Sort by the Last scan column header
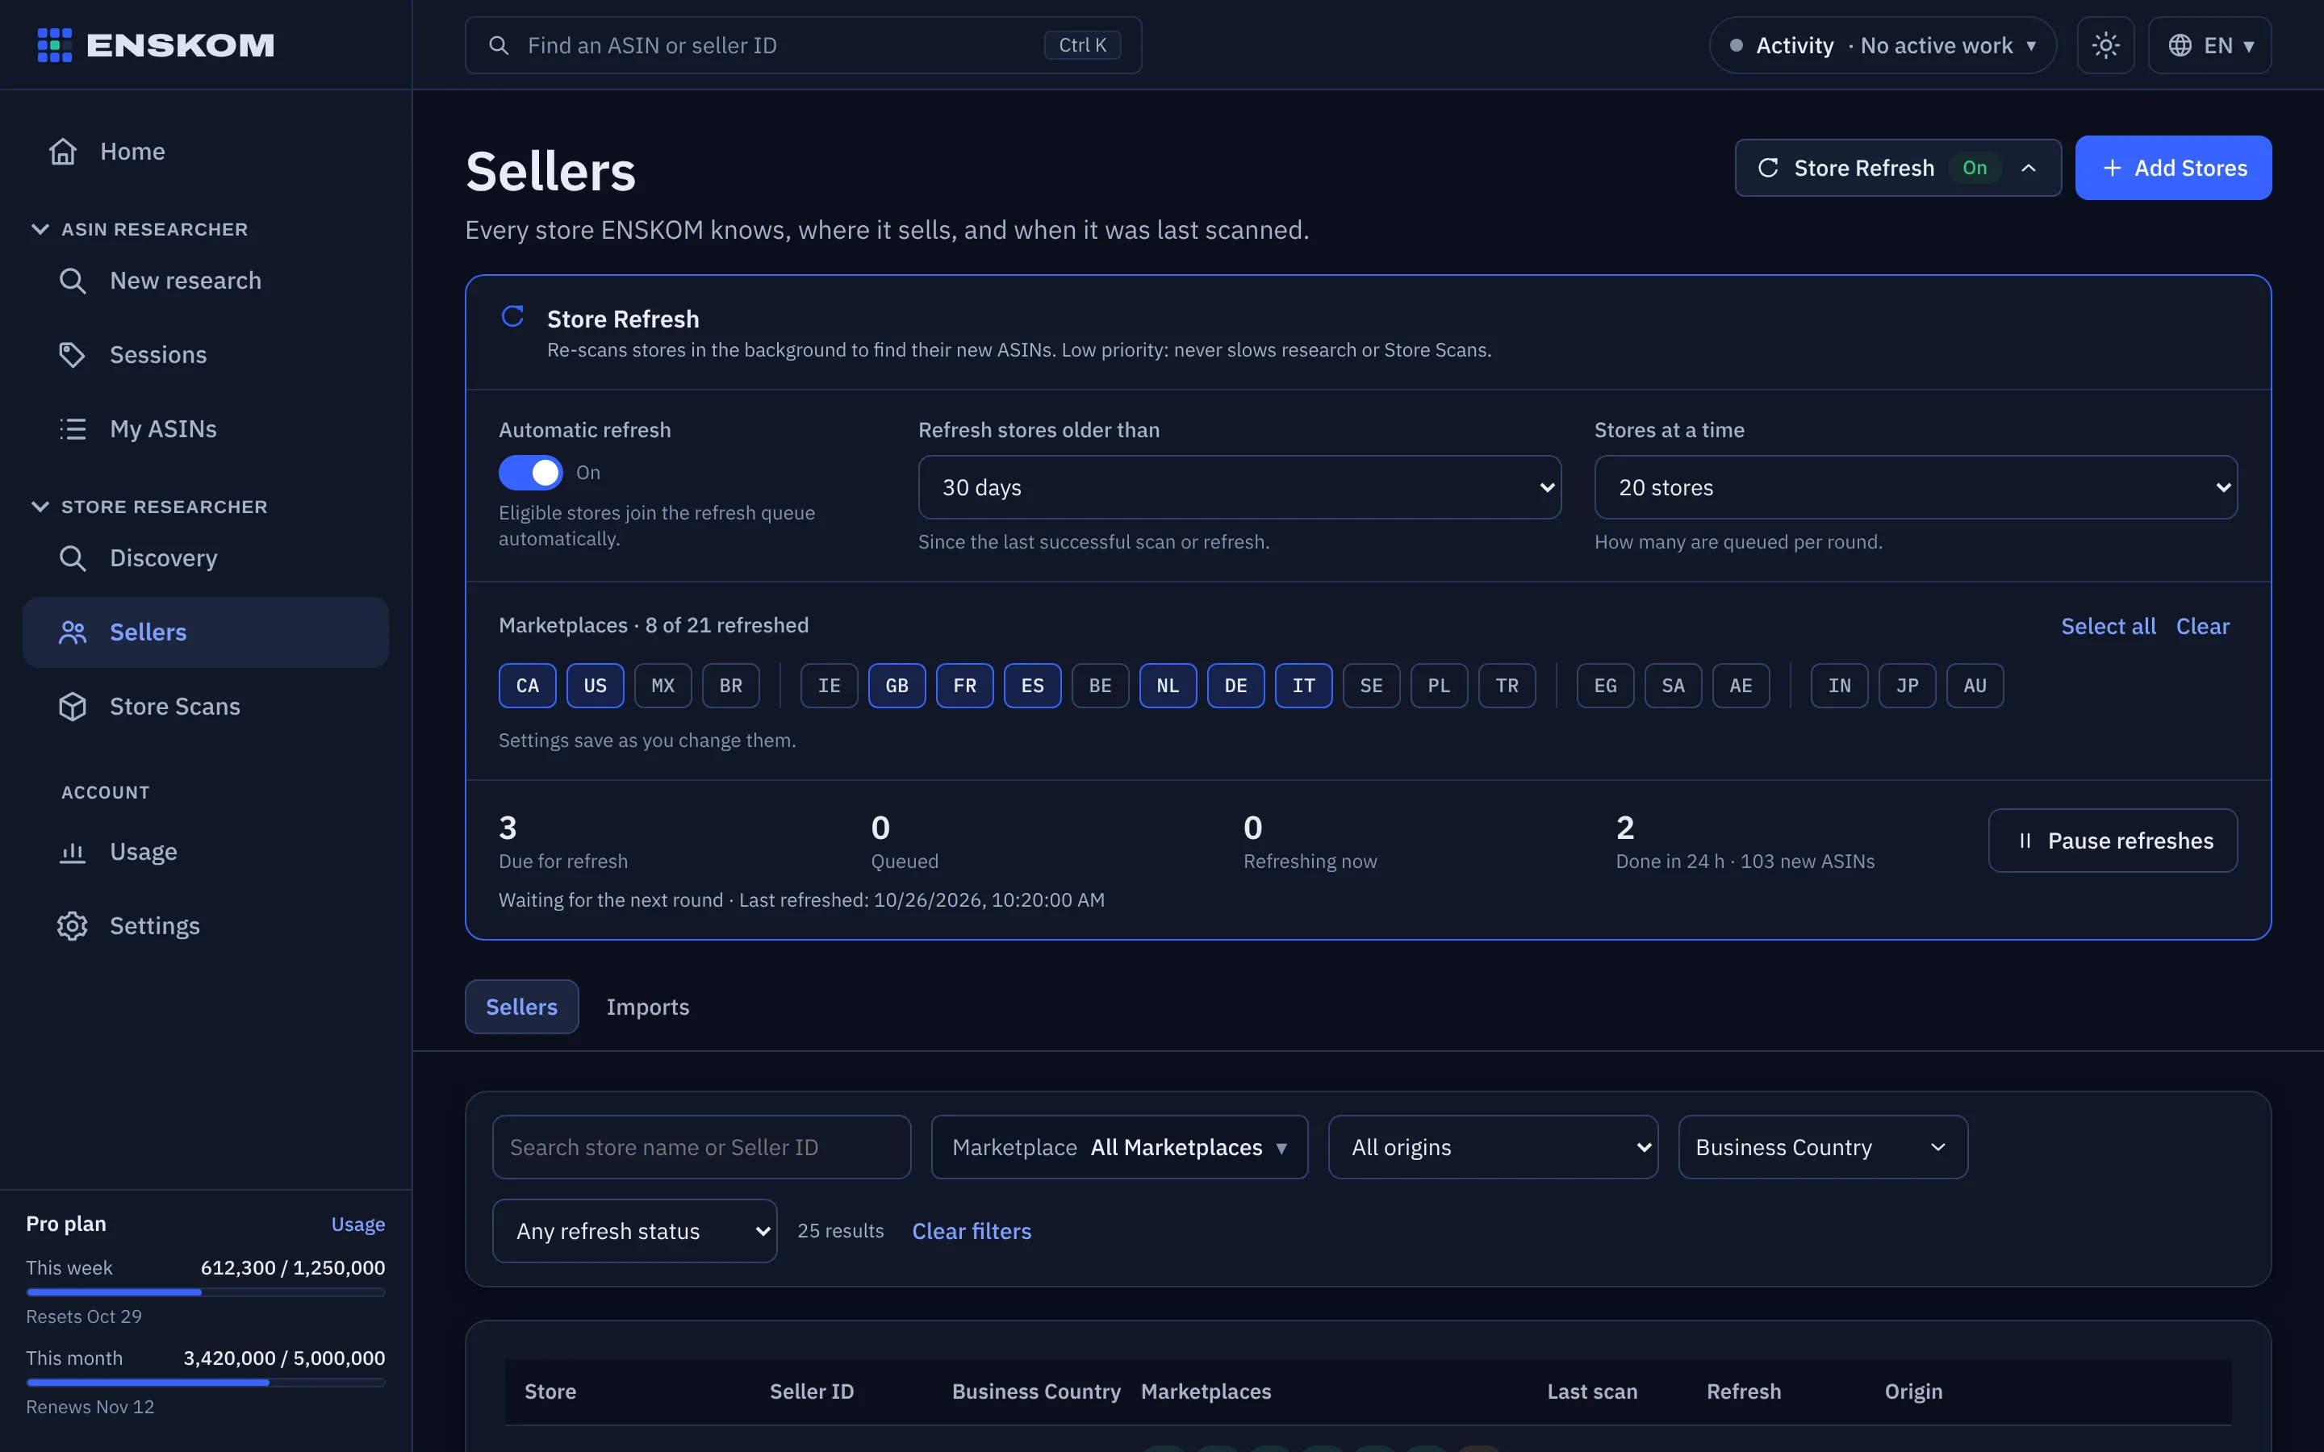This screenshot has width=2324, height=1452. (1591, 1391)
